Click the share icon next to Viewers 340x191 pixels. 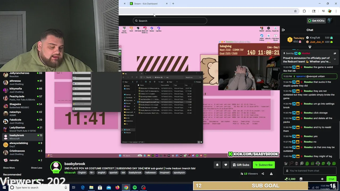click(263, 174)
